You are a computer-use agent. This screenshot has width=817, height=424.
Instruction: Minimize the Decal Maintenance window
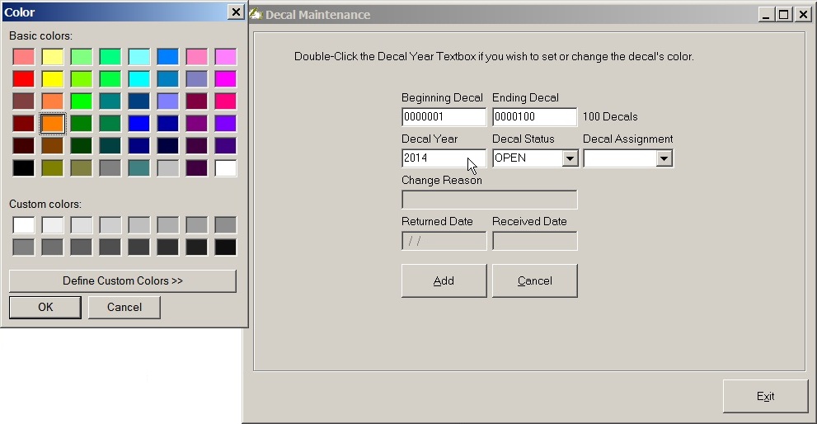768,15
